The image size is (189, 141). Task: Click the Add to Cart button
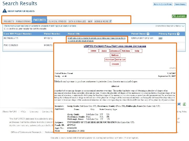120,60
